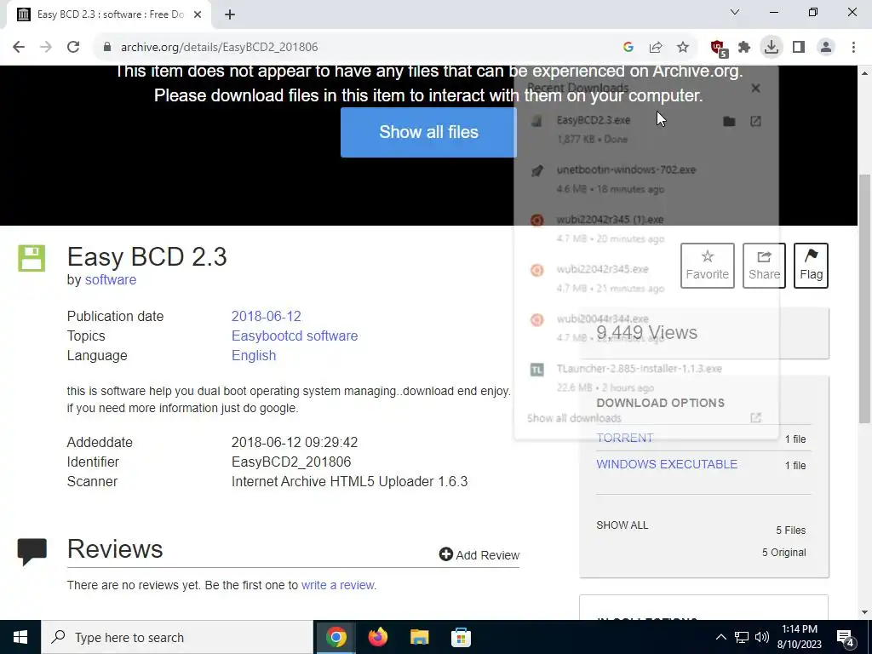Click the Show all files button
This screenshot has height=654, width=872.
click(429, 132)
